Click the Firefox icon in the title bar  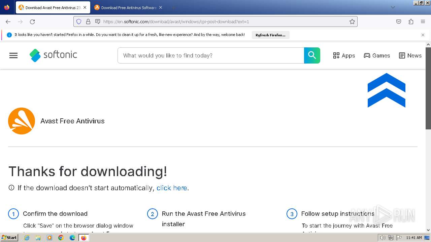coord(7,7)
